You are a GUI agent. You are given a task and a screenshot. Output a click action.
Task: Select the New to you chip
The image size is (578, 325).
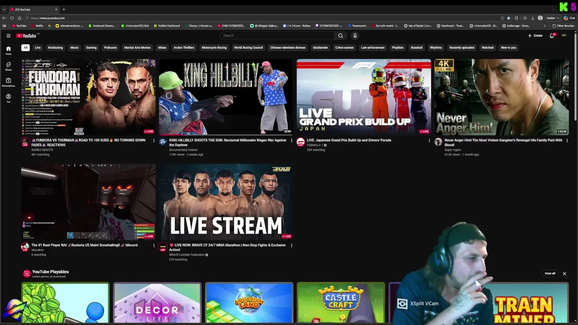click(508, 47)
